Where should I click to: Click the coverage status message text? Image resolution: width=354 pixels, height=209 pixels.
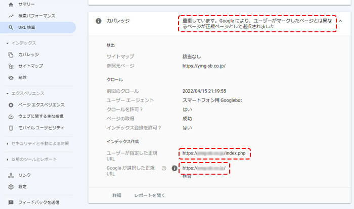tap(257, 24)
